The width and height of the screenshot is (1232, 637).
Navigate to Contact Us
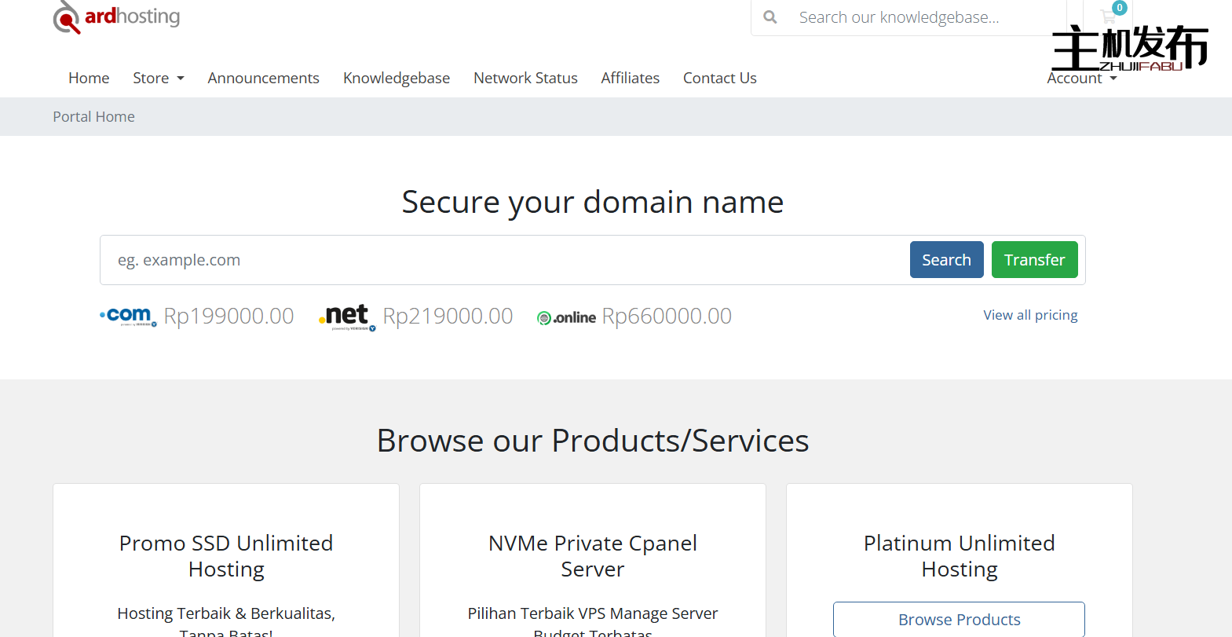[x=719, y=78]
